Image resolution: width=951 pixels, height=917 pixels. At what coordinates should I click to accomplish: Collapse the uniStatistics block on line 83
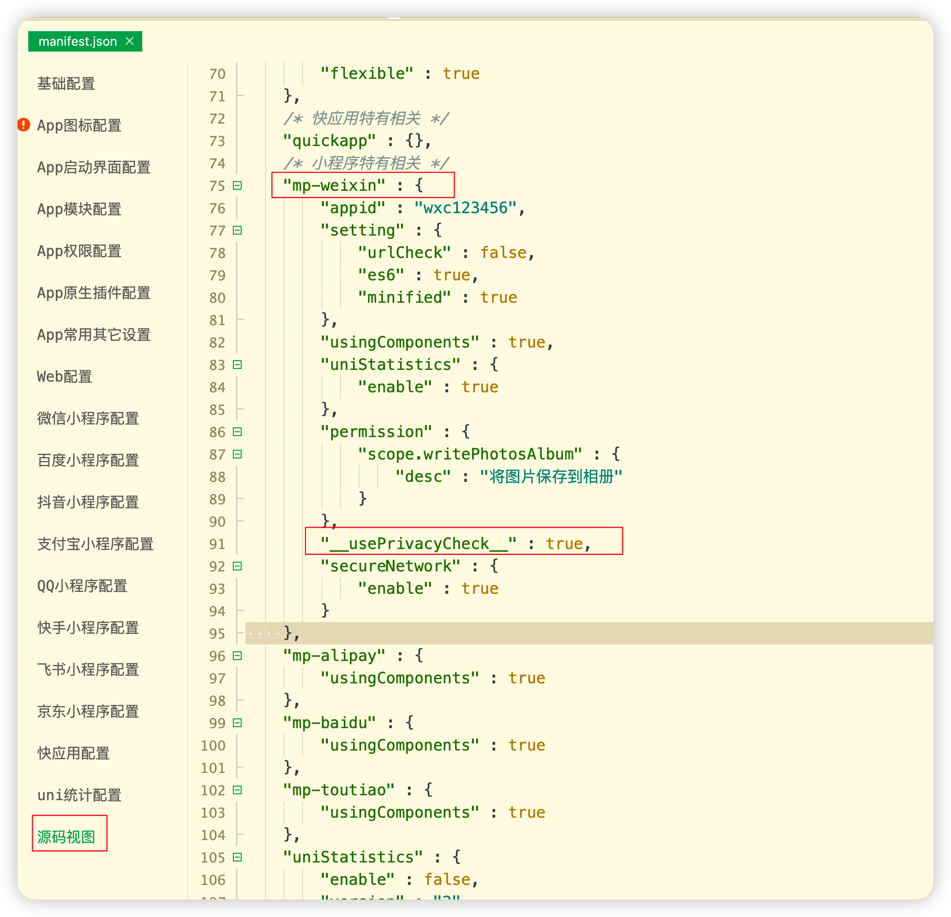coord(237,365)
